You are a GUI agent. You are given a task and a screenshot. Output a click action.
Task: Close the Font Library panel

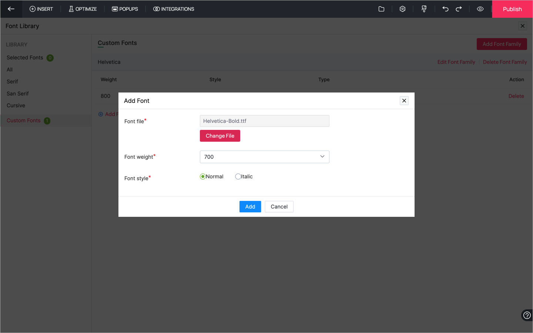click(x=523, y=26)
